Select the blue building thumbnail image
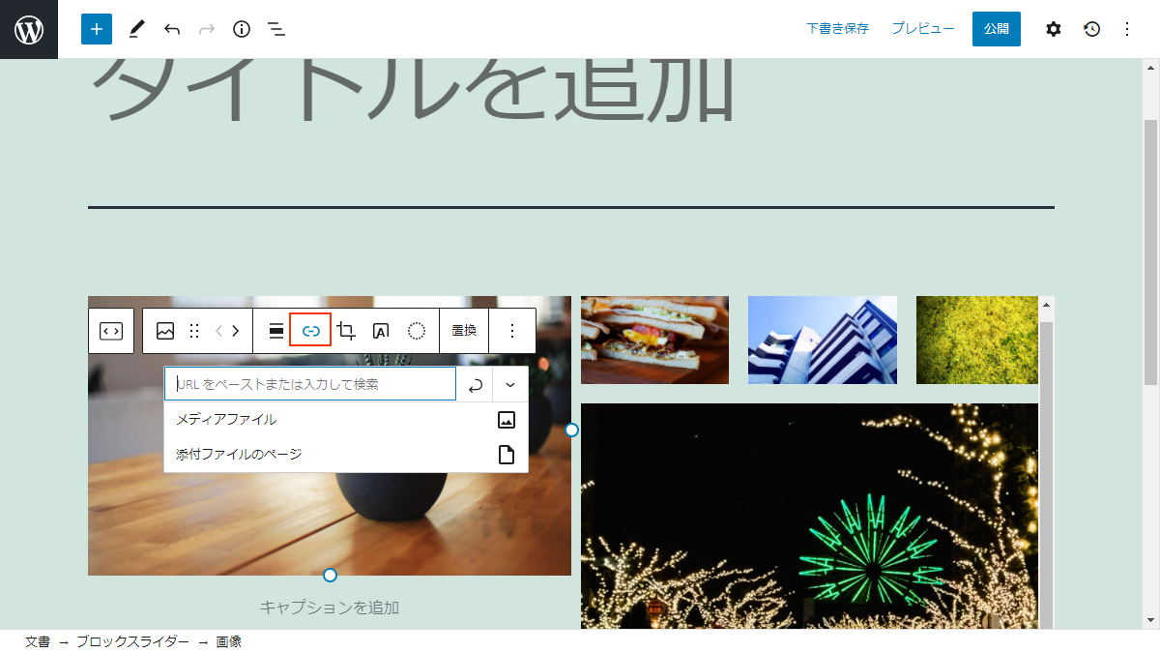This screenshot has width=1160, height=653. pos(823,340)
